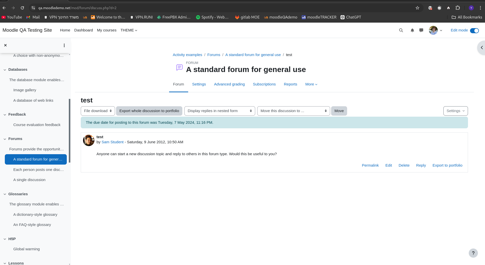485x265 pixels.
Task: Go to Dashboard in top navigation
Action: tap(84, 30)
